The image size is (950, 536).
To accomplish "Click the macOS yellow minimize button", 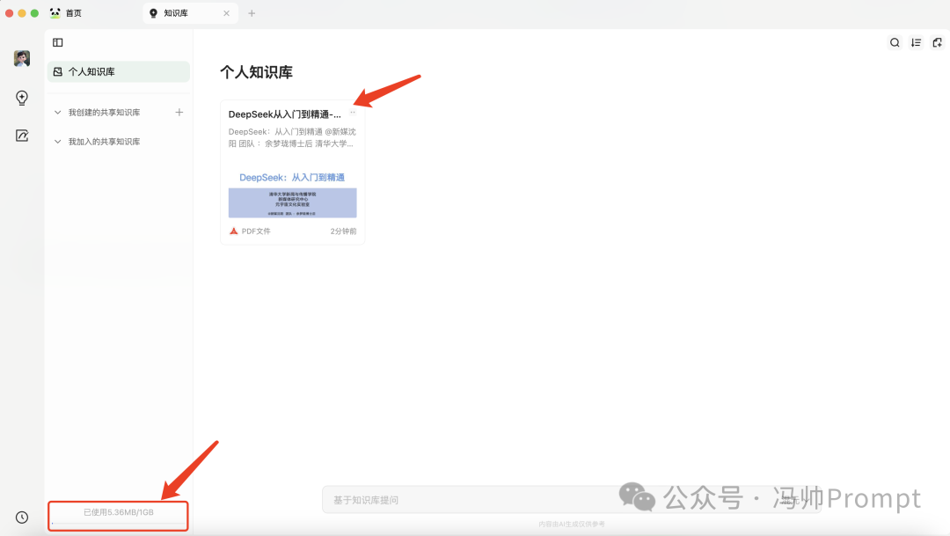I will (x=22, y=12).
